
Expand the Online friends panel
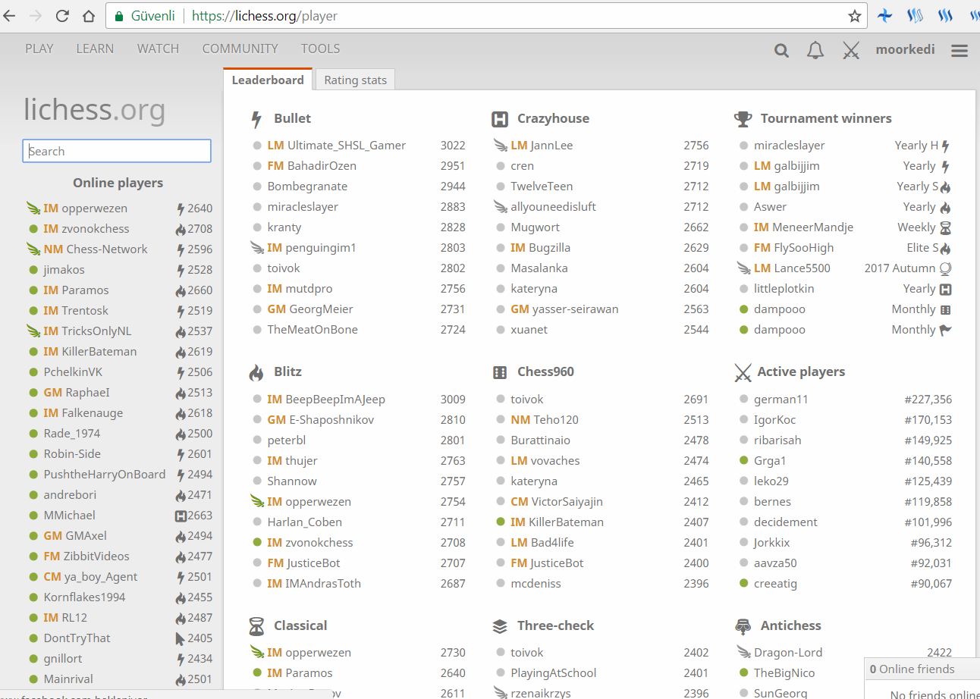pos(922,669)
